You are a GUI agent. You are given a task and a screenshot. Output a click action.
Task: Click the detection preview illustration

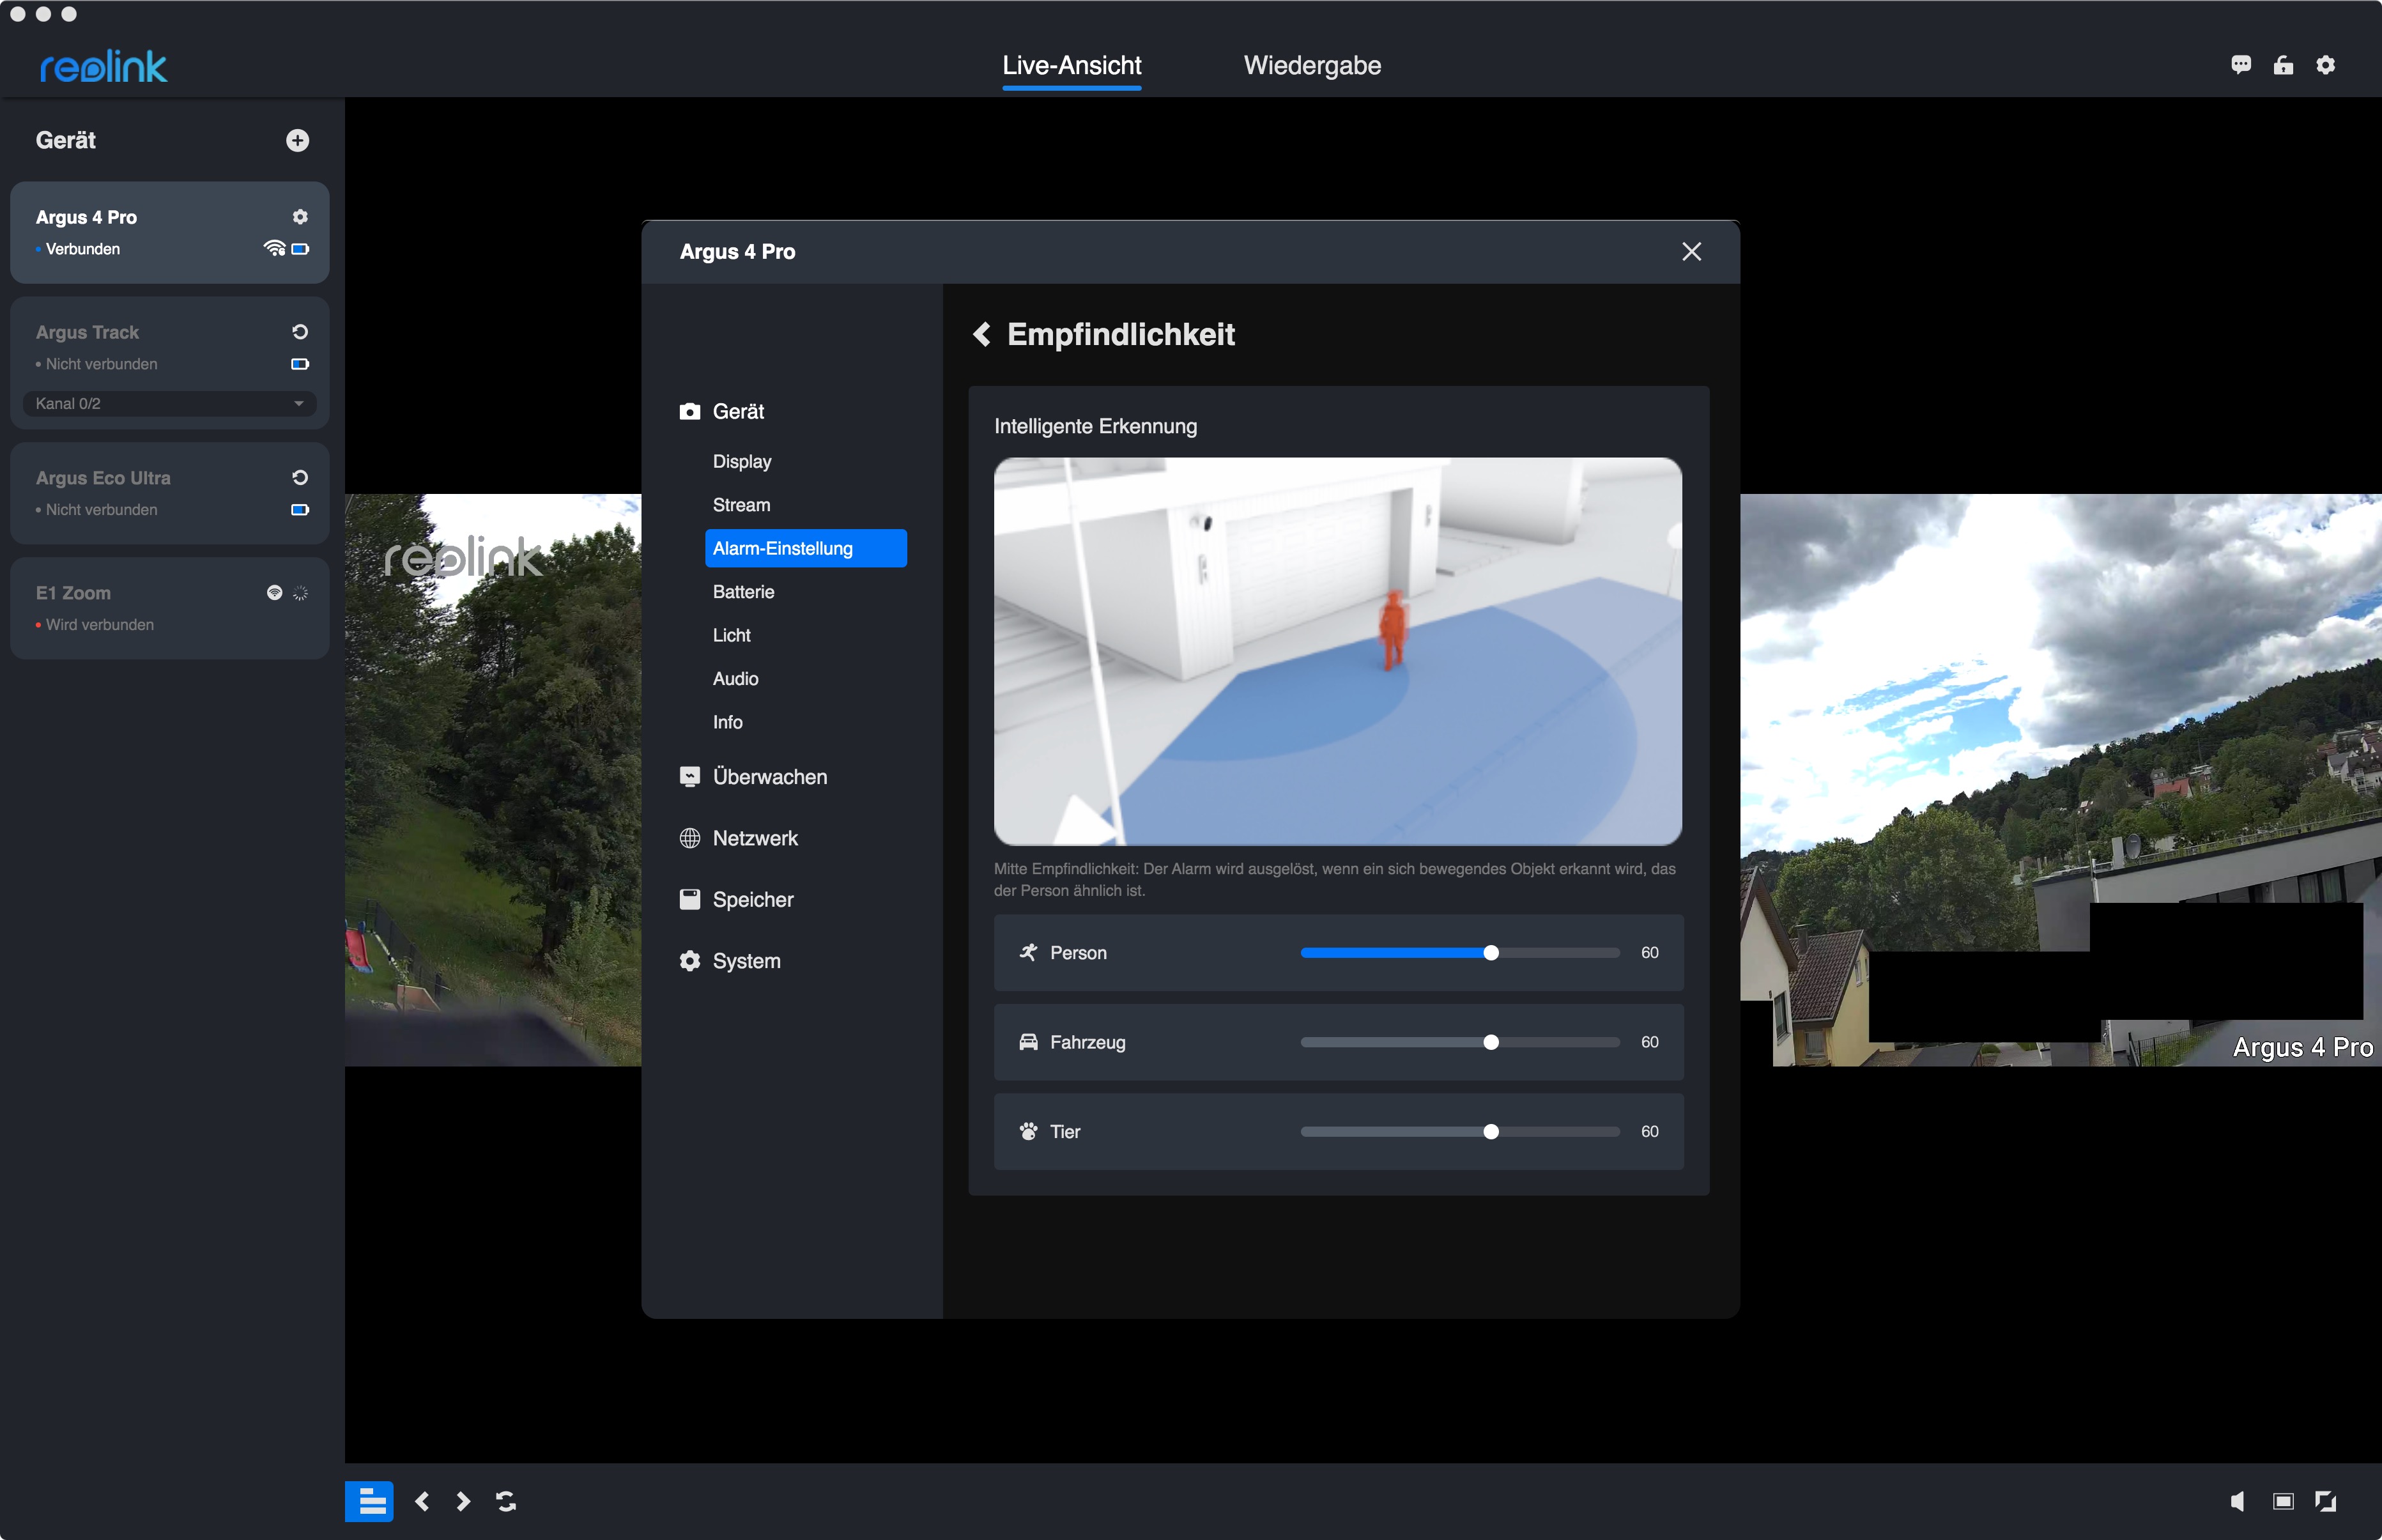pyautogui.click(x=1337, y=651)
